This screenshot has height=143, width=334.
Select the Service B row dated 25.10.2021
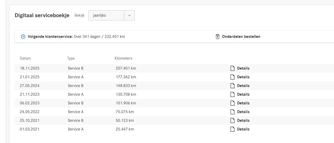pyautogui.click(x=76, y=120)
